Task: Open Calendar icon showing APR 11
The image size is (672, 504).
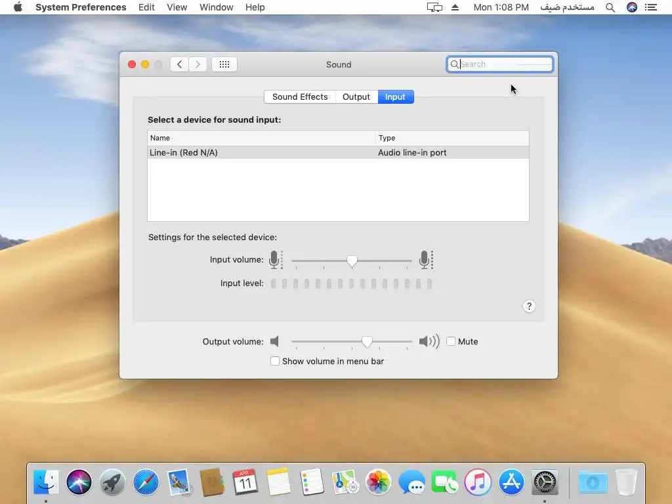Action: point(245,482)
